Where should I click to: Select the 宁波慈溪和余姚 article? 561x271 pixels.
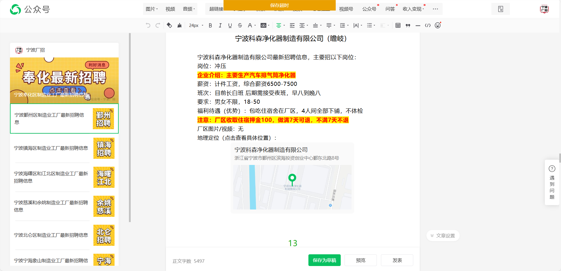pos(64,206)
